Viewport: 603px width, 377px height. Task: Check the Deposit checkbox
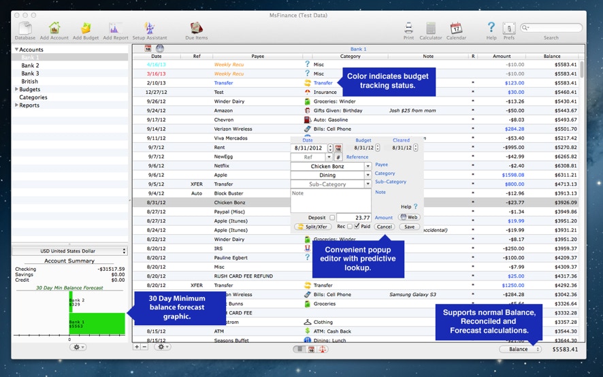coord(332,218)
